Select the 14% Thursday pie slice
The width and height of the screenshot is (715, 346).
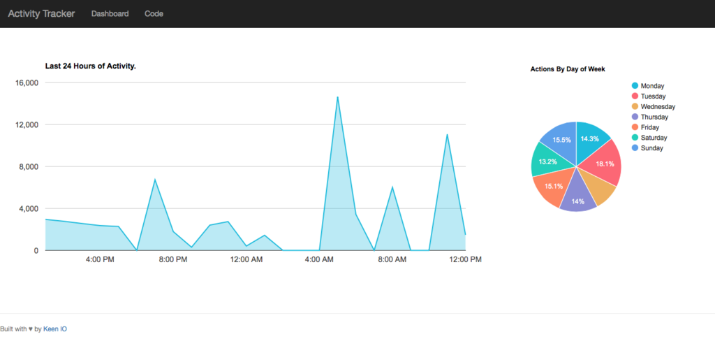click(x=577, y=199)
